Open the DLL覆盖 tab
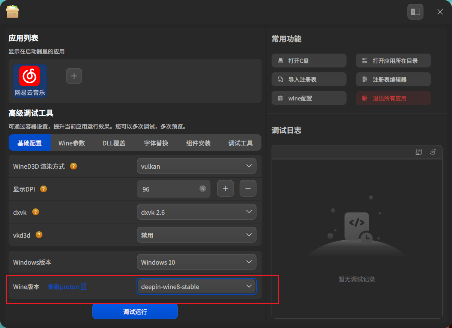This screenshot has width=452, height=328. pos(114,143)
